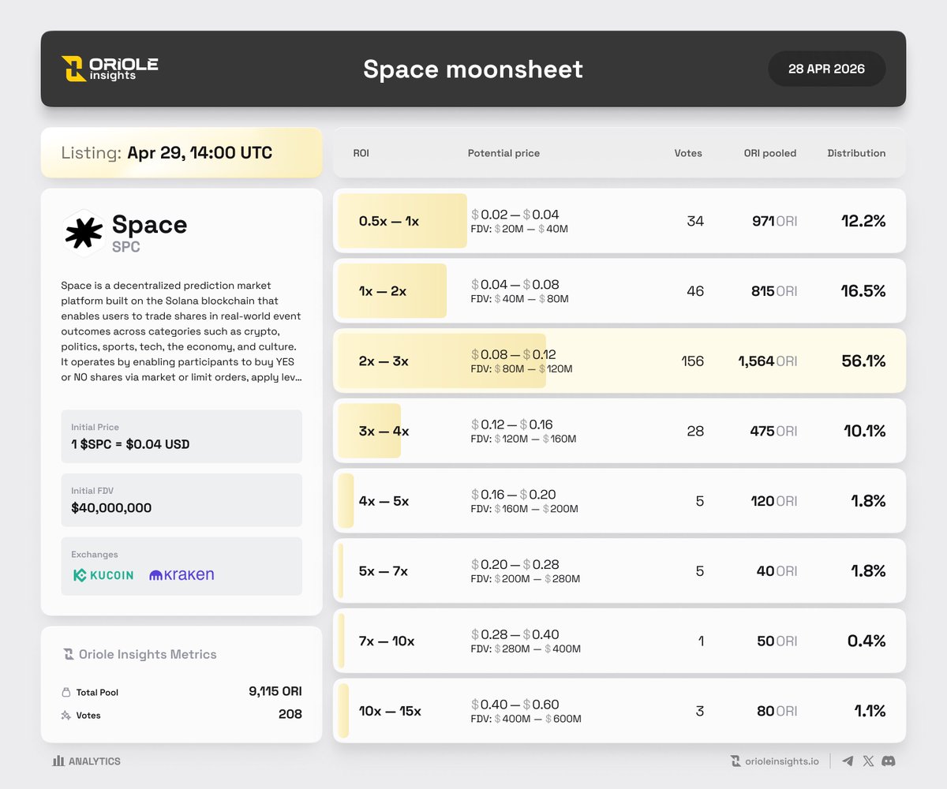Click the KuCoin exchange logo

click(103, 575)
